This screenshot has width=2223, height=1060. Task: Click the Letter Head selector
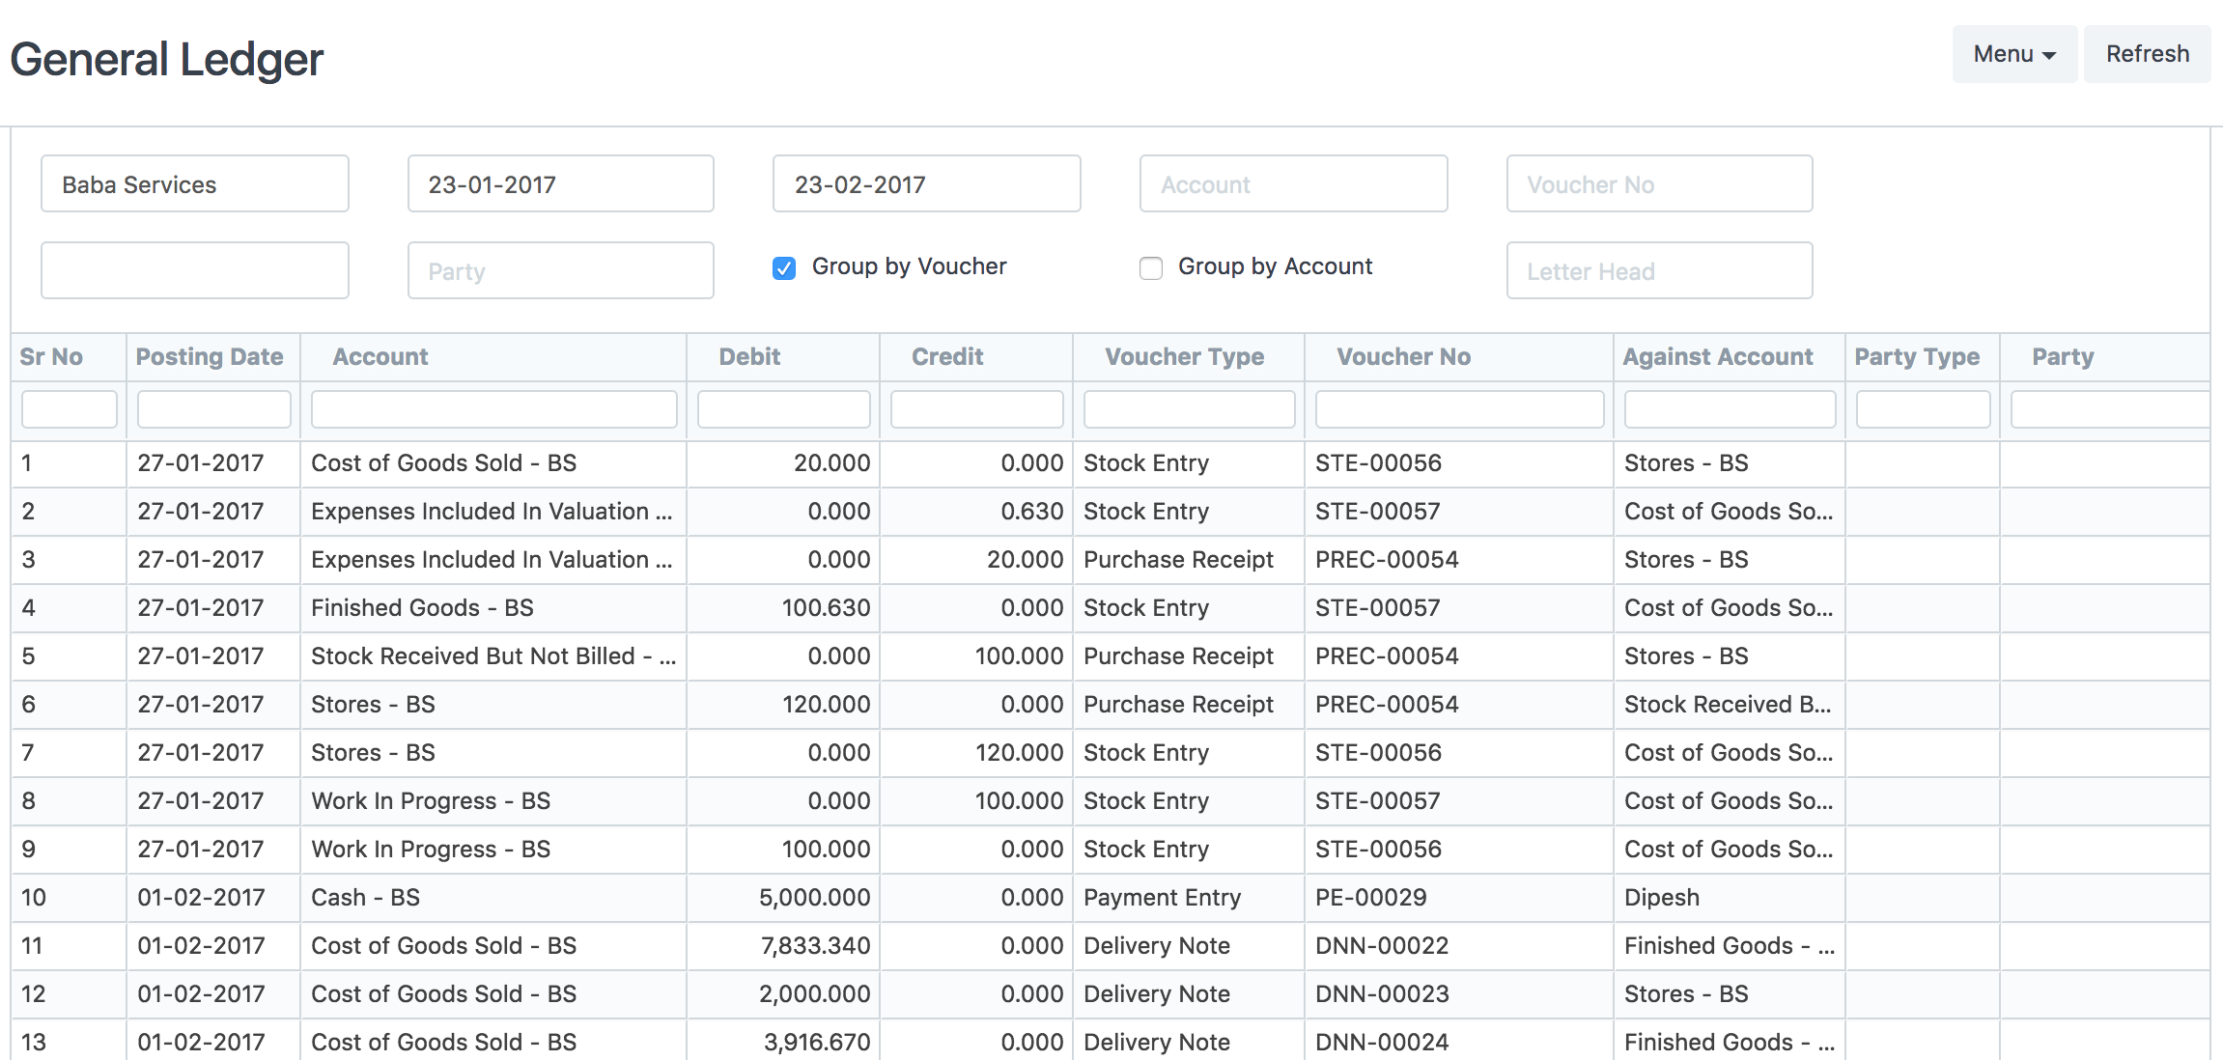point(1658,270)
